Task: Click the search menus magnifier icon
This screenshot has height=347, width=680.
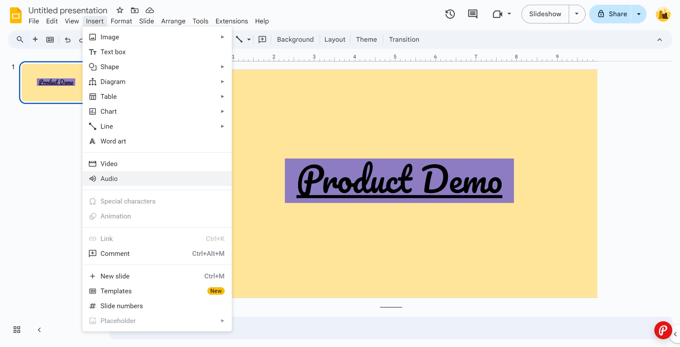Action: [x=20, y=40]
